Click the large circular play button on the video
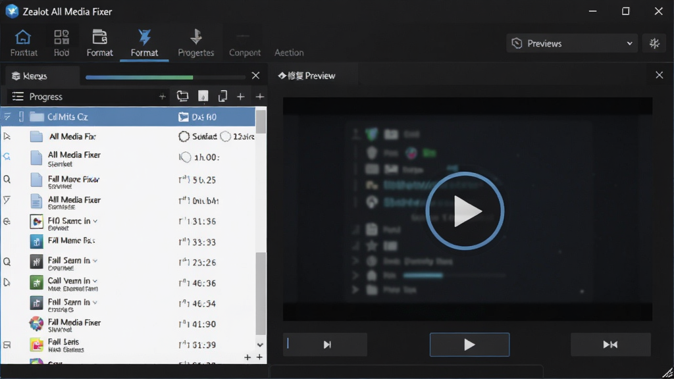 pyautogui.click(x=465, y=211)
